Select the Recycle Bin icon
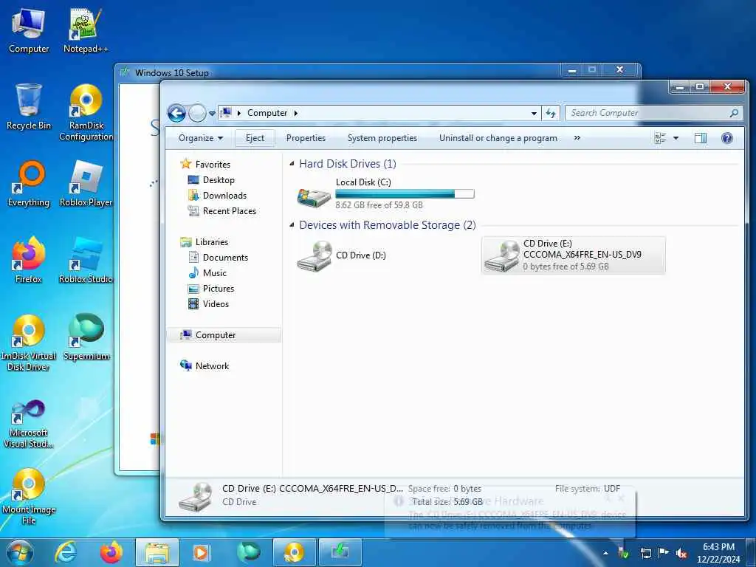756x567 pixels. tap(29, 107)
